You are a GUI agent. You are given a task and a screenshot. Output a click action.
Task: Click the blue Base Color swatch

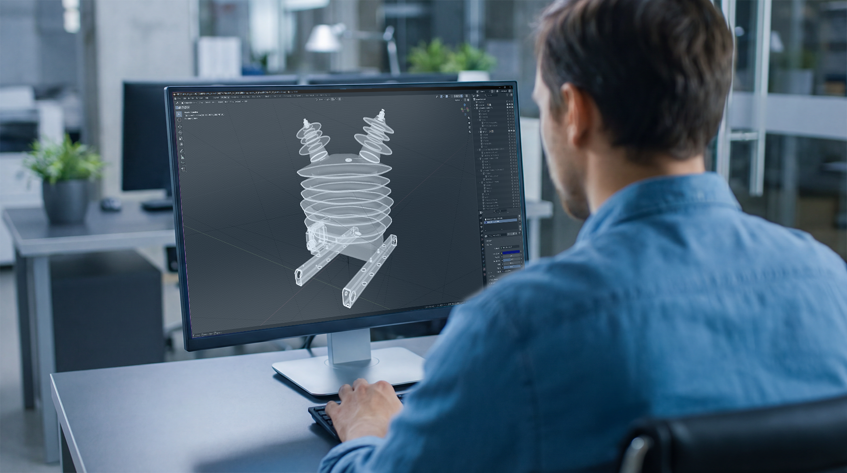[511, 252]
